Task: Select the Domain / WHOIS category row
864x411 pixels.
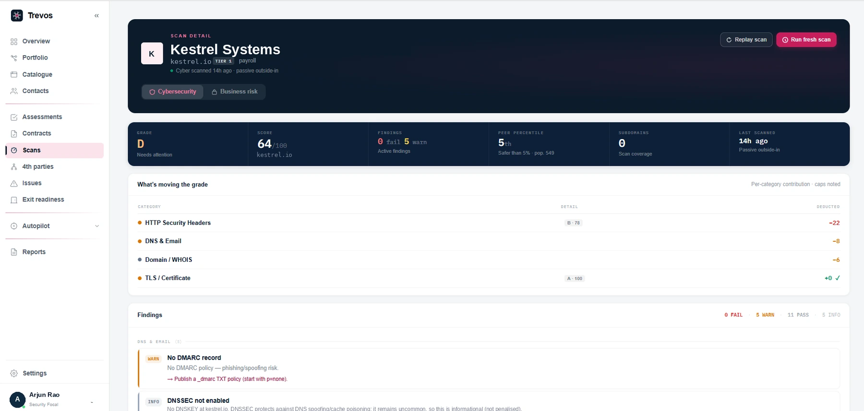Action: pos(489,260)
